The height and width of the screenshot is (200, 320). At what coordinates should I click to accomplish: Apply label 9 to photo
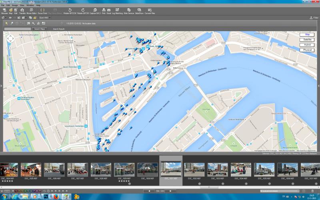click(40, 191)
